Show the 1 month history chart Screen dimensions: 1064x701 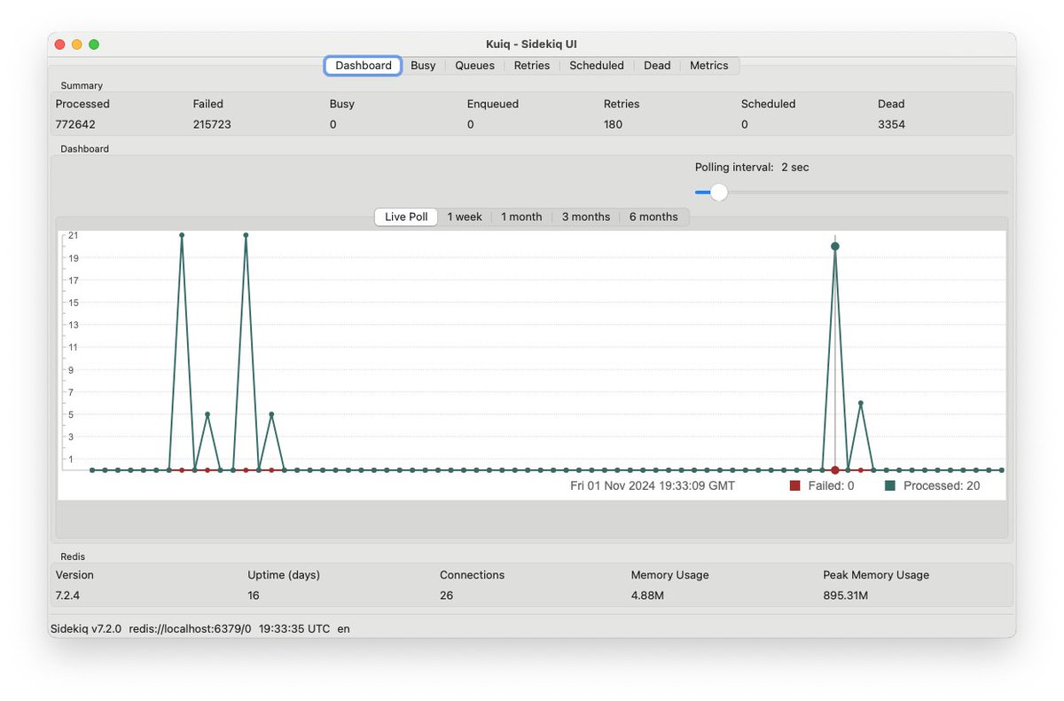[521, 217]
